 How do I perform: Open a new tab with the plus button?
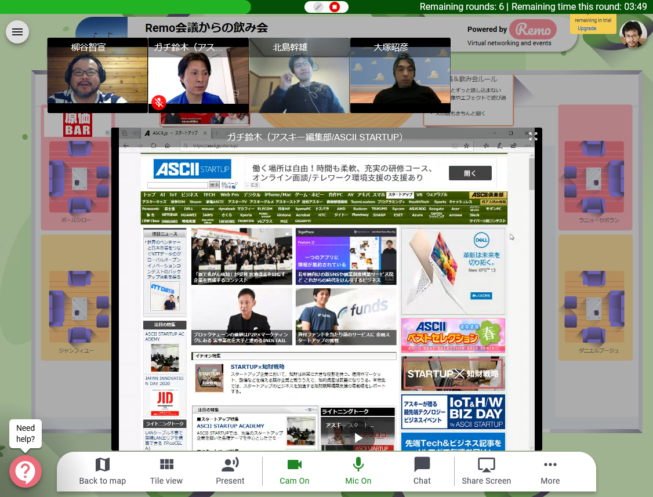(x=216, y=133)
